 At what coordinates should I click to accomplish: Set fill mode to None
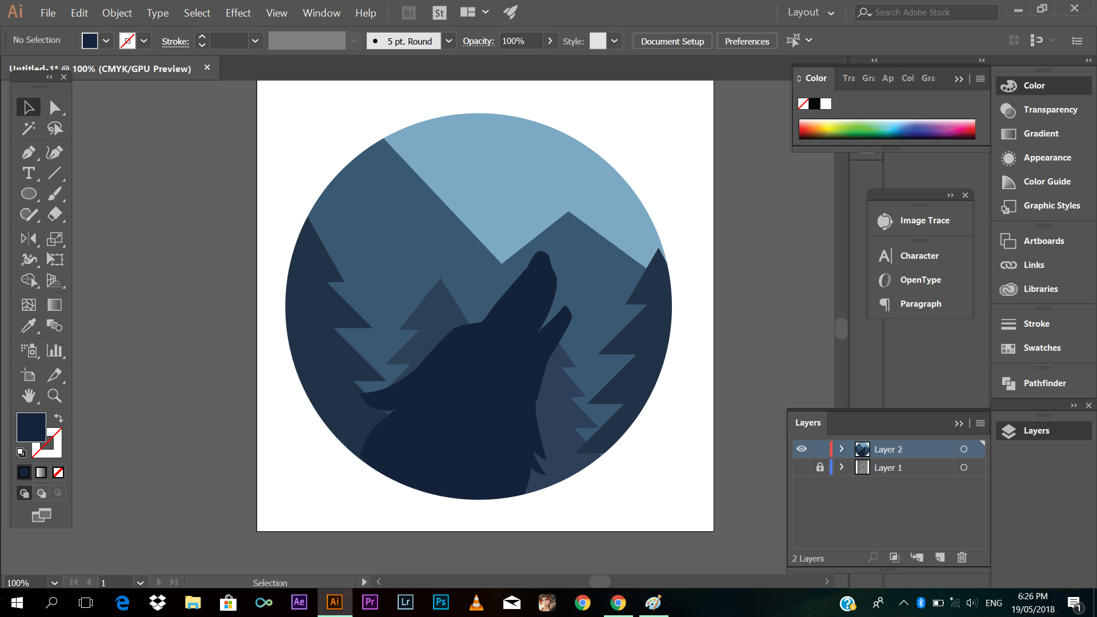[58, 472]
